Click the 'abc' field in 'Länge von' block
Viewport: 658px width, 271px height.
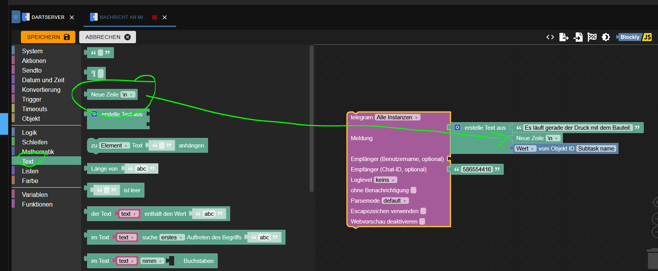[x=141, y=169]
